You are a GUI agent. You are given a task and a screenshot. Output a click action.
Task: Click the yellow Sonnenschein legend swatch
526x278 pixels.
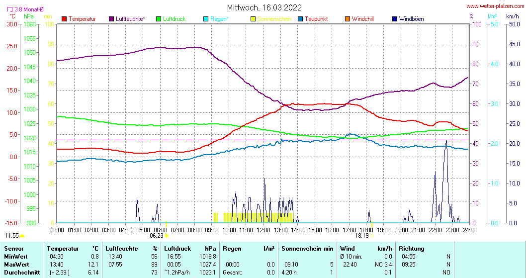(x=253, y=19)
